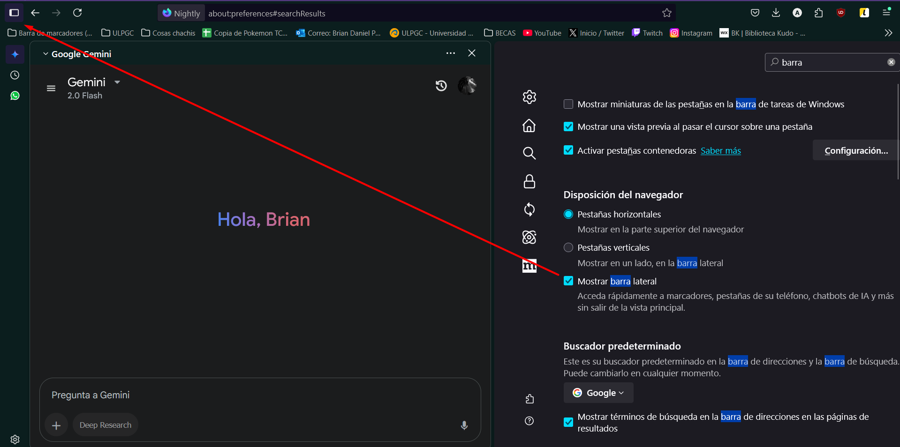Open the YouTube bookmark
Viewport: 900px width, 447px height.
coord(542,33)
